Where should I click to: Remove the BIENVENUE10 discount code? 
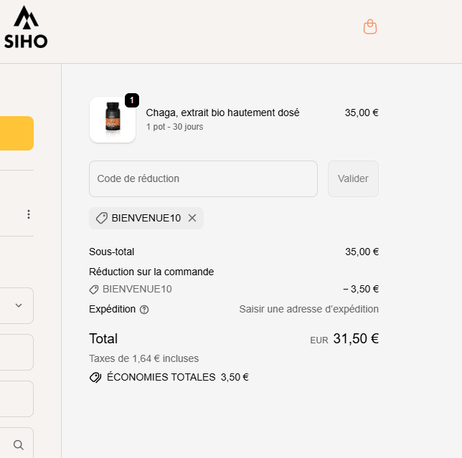192,218
